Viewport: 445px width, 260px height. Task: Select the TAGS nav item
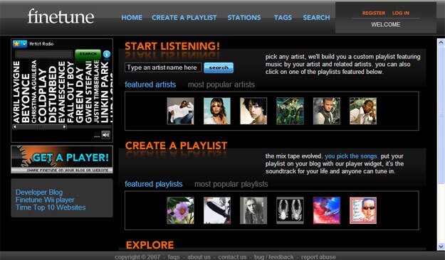click(x=283, y=18)
